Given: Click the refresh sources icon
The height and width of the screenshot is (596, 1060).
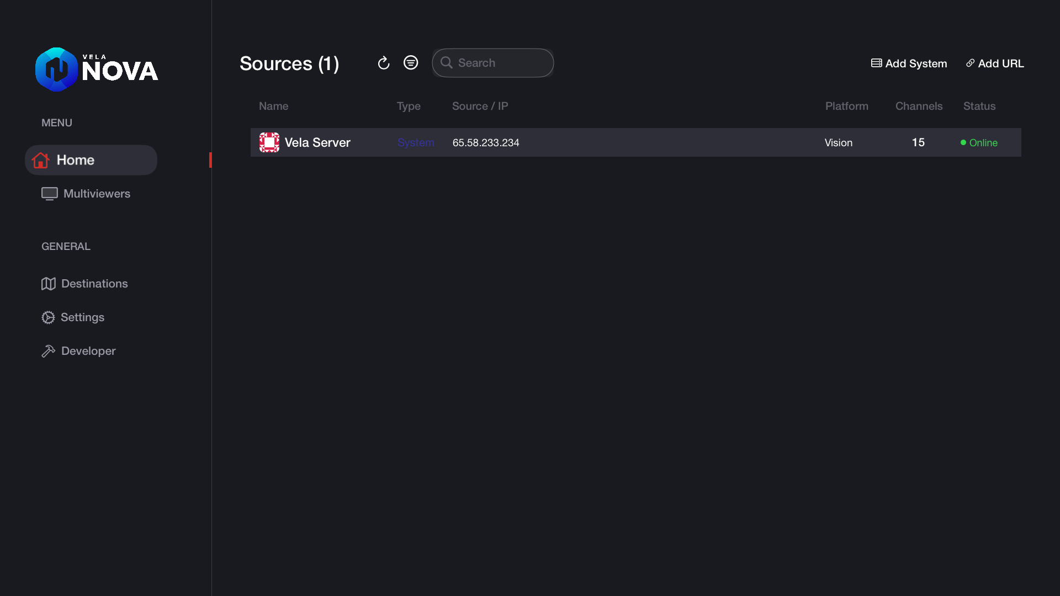Looking at the screenshot, I should point(384,63).
